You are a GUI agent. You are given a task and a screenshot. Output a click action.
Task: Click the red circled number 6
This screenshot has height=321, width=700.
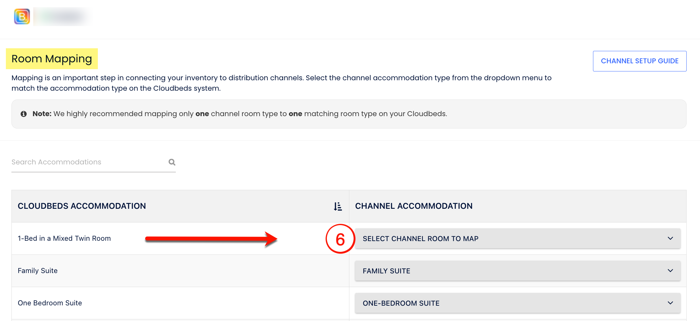click(x=340, y=239)
